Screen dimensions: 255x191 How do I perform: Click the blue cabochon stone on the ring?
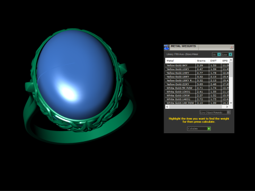tap(76, 75)
